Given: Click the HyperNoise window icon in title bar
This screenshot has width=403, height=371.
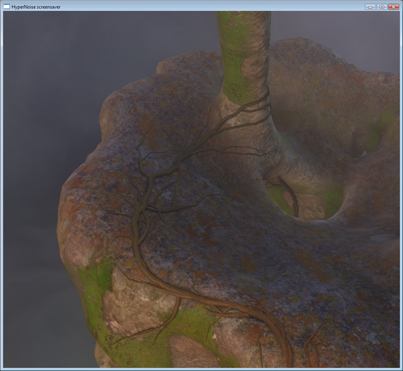Looking at the screenshot, I should coord(7,7).
